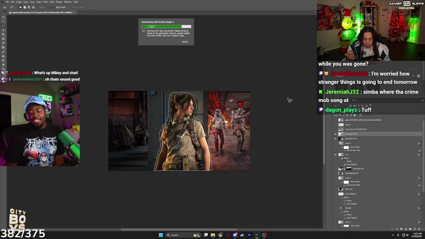
Task: Open the File menu
Action: [x=7, y=2]
